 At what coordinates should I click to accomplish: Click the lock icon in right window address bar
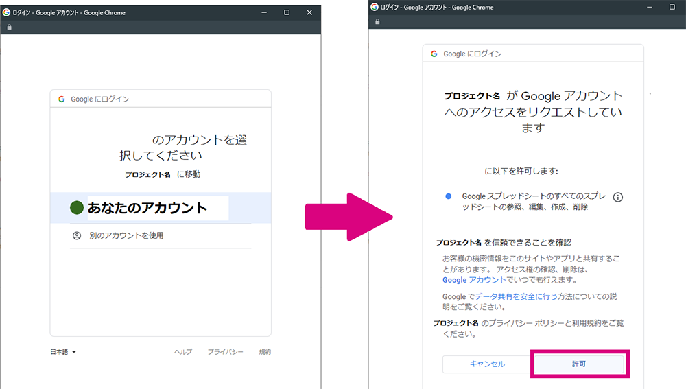pos(377,21)
